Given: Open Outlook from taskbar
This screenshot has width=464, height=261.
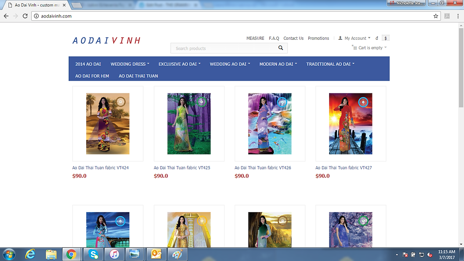Looking at the screenshot, I should pos(156,254).
